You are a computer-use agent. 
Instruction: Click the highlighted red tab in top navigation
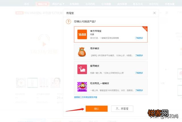[42, 4]
